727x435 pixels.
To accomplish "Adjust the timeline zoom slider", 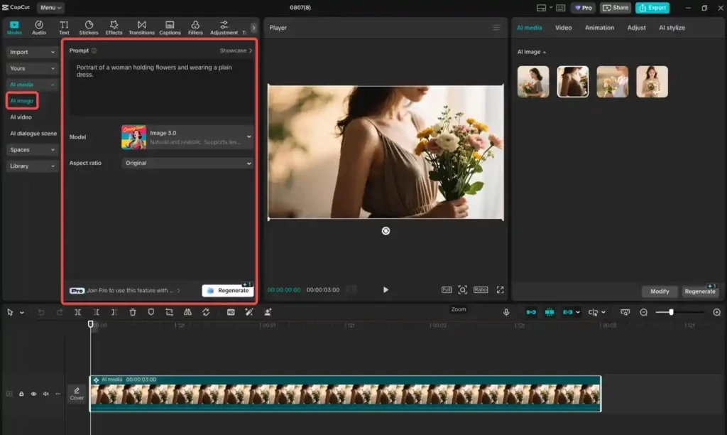I will pyautogui.click(x=671, y=312).
